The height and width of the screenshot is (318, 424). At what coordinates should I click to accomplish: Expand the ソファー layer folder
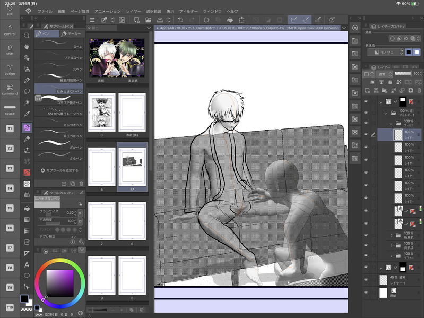pos(391,255)
